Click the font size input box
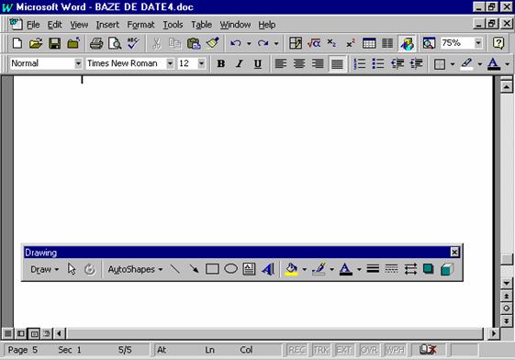515x360 pixels. click(x=187, y=63)
